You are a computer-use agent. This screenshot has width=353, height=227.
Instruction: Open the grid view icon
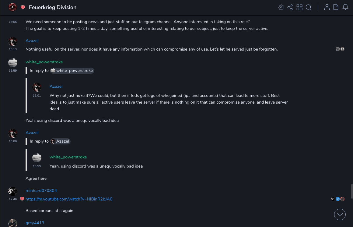coord(299,7)
